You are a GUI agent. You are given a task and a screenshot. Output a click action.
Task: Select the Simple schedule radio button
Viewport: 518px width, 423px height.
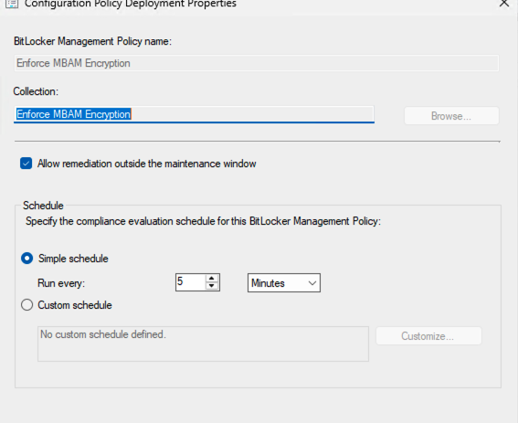click(x=27, y=259)
